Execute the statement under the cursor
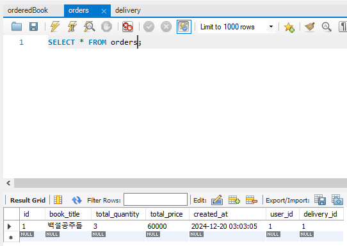 72,27
